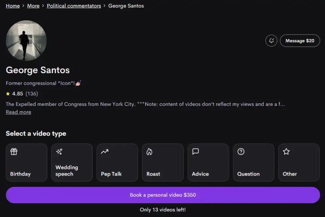Viewport: 325px width, 217px height.
Task: Select the Birthday gift icon
Action: point(14,152)
